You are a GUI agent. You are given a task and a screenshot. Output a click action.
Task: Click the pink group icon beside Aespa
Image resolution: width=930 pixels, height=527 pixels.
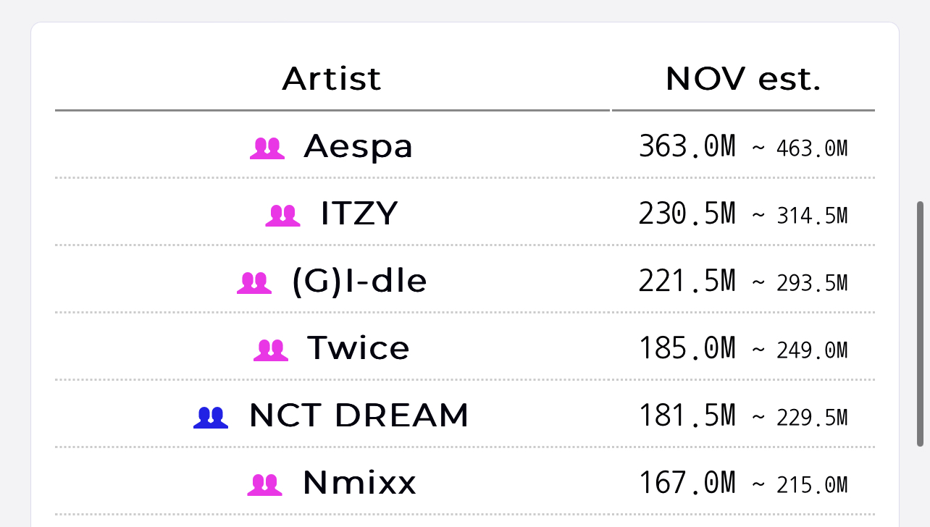click(x=267, y=148)
